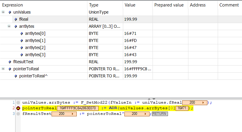Click the RETURN marker on line 3
Image resolution: width=242 pixels, height=132 pixels.
tap(160, 114)
